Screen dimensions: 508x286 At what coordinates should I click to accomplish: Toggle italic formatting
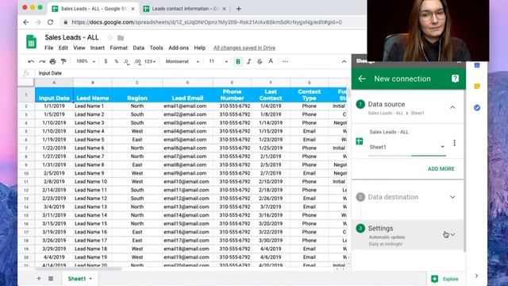pos(248,61)
